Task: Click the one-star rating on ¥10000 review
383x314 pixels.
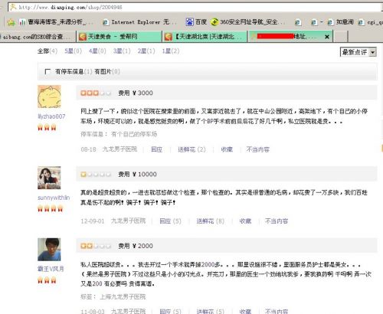Action: [x=96, y=175]
